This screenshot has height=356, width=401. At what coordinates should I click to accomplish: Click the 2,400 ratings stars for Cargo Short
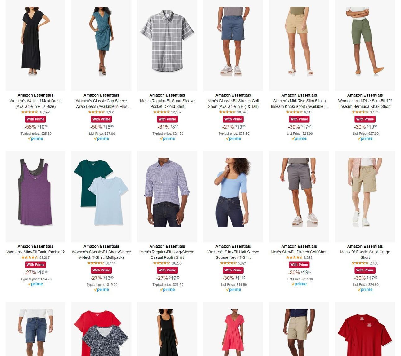tap(360, 263)
